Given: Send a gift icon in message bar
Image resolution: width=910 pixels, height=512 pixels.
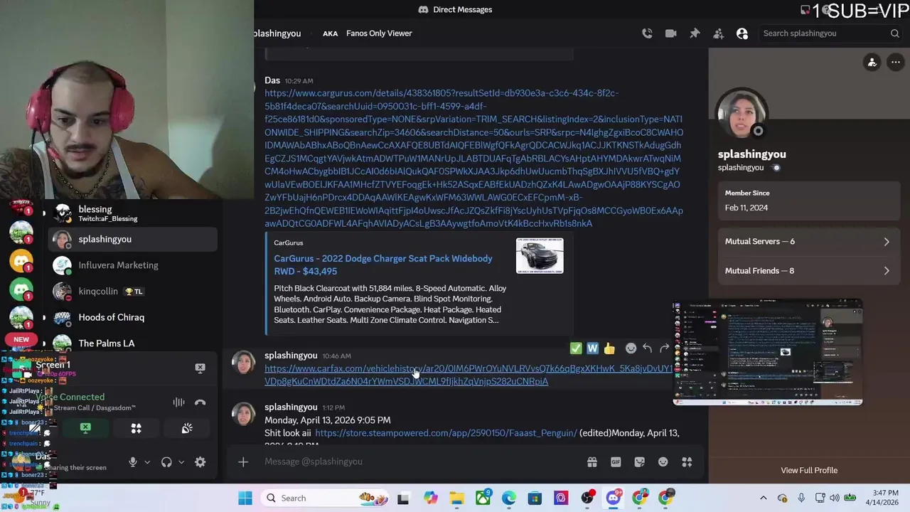Looking at the screenshot, I should 591,462.
